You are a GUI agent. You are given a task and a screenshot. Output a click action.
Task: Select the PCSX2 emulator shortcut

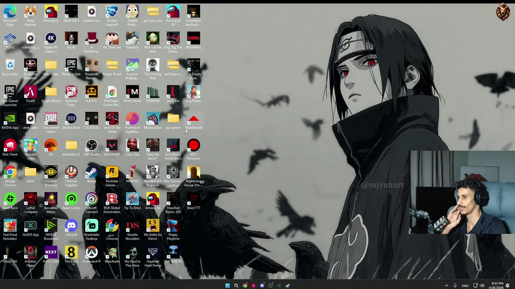(x=10, y=41)
